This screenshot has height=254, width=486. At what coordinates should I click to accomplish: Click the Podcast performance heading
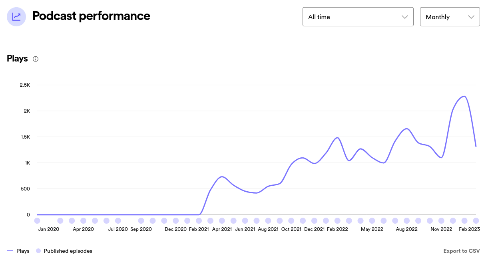(91, 16)
